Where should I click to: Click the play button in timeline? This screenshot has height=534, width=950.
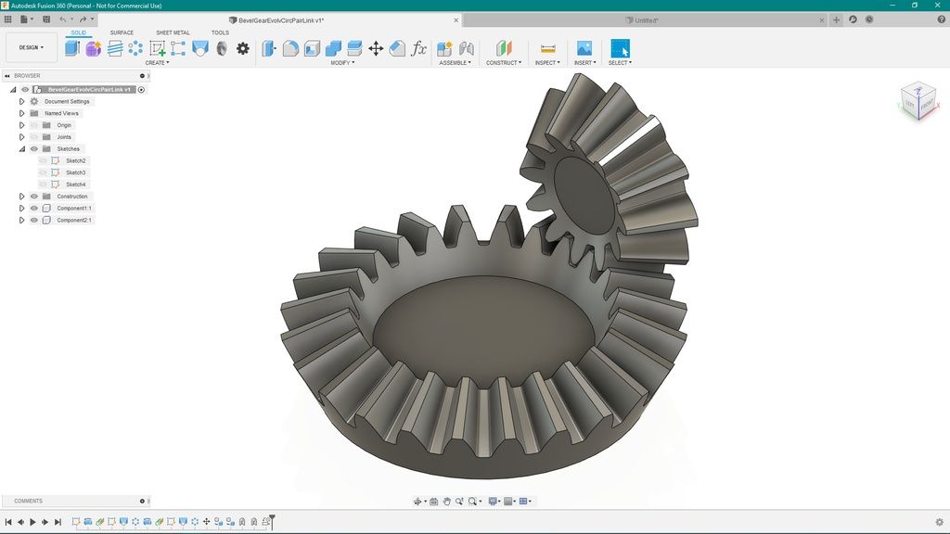coord(32,522)
